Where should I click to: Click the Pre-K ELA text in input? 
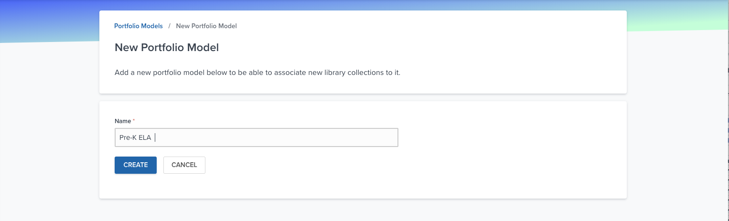pos(135,137)
